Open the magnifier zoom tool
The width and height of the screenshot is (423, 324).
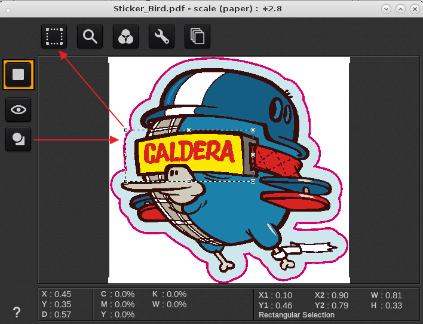coord(90,36)
